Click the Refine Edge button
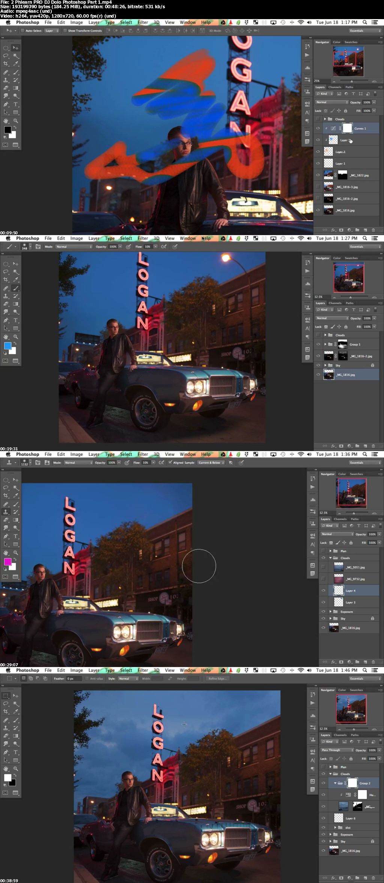The height and width of the screenshot is (883, 384). point(217,679)
